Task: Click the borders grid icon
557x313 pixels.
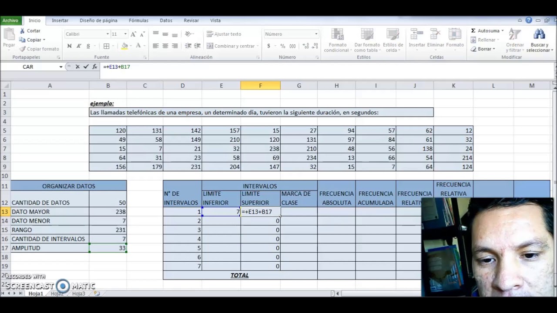Action: click(107, 46)
